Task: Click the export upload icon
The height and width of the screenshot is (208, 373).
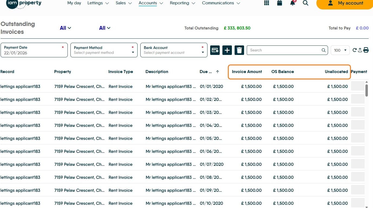Action: coord(360,50)
